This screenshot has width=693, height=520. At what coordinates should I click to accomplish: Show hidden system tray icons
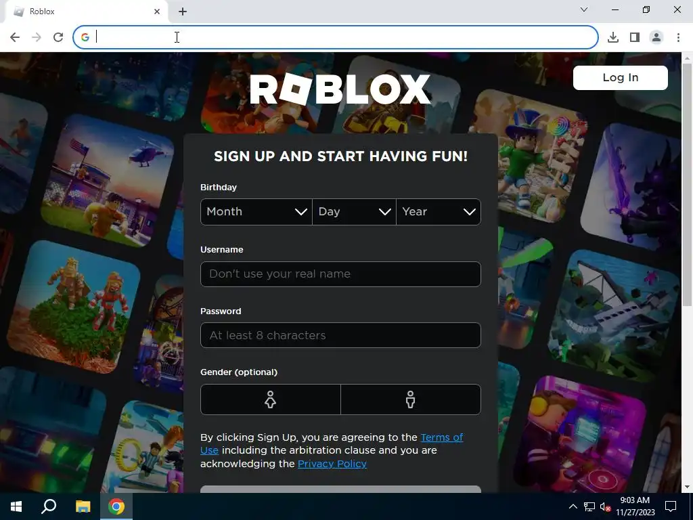pyautogui.click(x=573, y=506)
